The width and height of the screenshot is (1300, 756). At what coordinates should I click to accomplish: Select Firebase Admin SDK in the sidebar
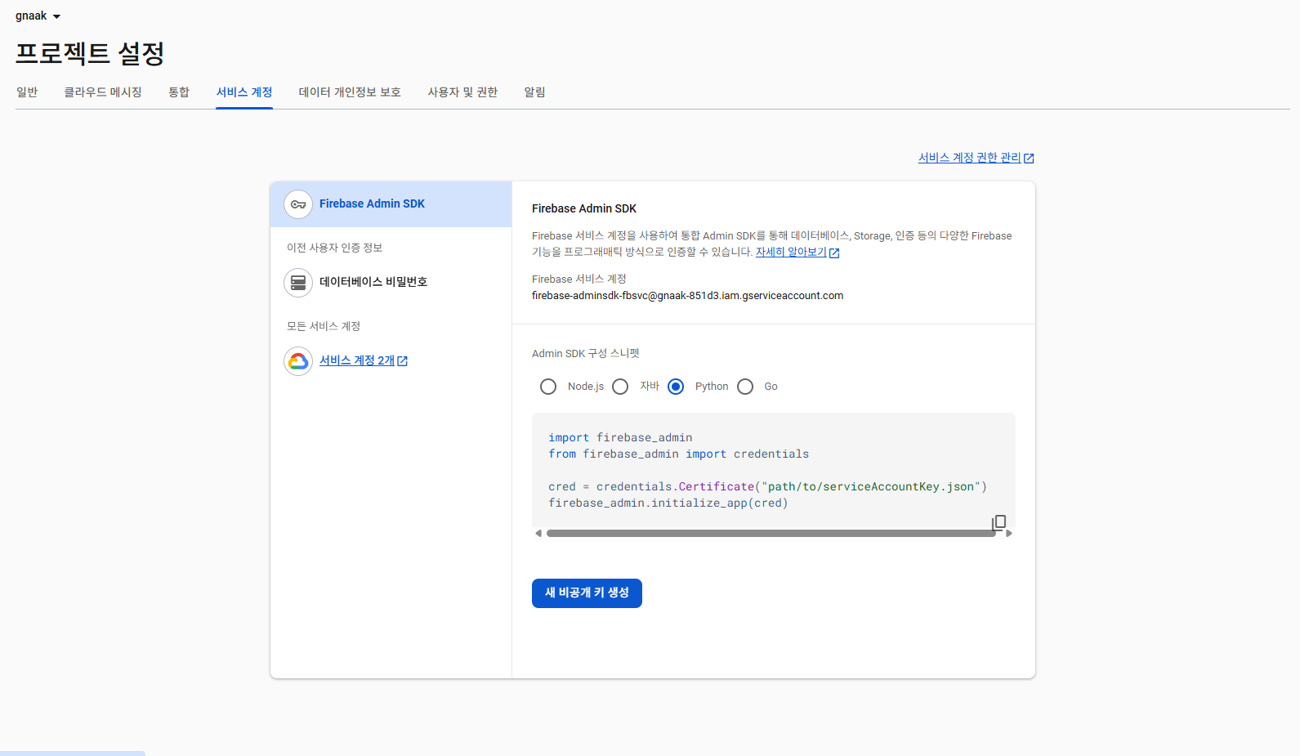pos(391,204)
